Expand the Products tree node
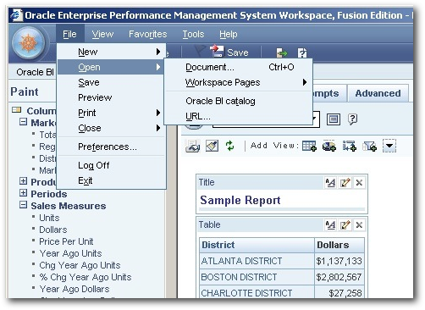Viewport: 425px width, 310px height. pos(24,181)
